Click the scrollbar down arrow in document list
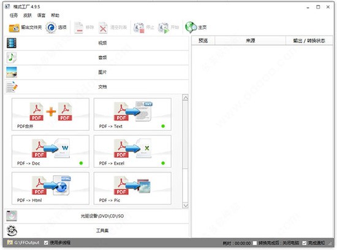This screenshot has height=250, width=337. (185, 205)
